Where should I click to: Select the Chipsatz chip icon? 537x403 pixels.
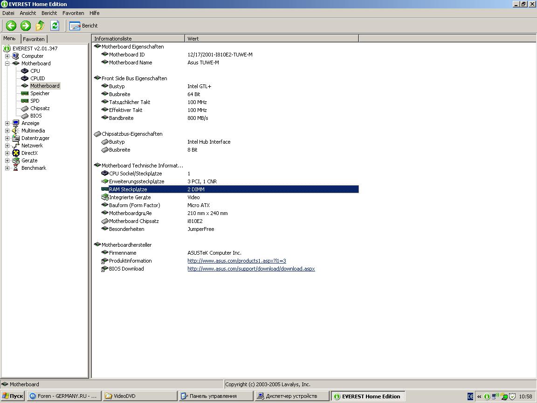25,109
